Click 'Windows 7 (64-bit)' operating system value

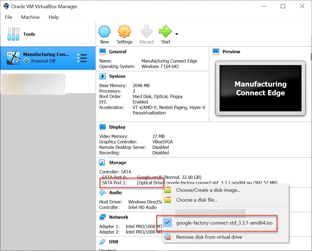tap(160, 66)
